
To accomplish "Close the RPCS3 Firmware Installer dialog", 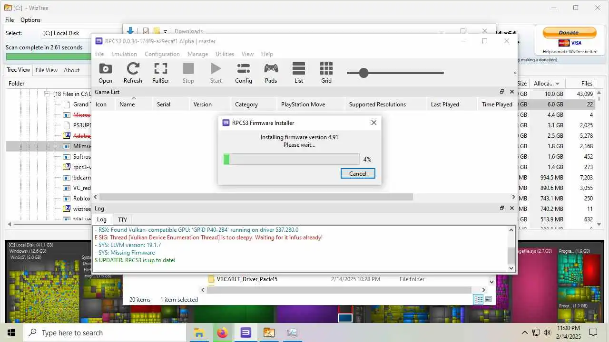I will click(374, 123).
